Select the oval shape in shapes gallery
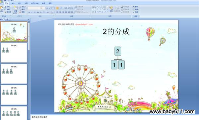Image resolution: width=199 pixels, height=120 pixels. click(x=105, y=7)
